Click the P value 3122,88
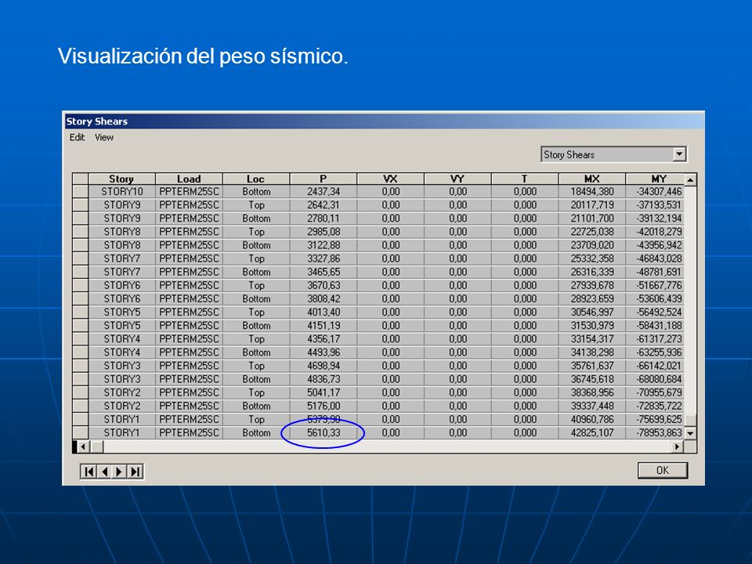The height and width of the screenshot is (564, 752). 324,245
